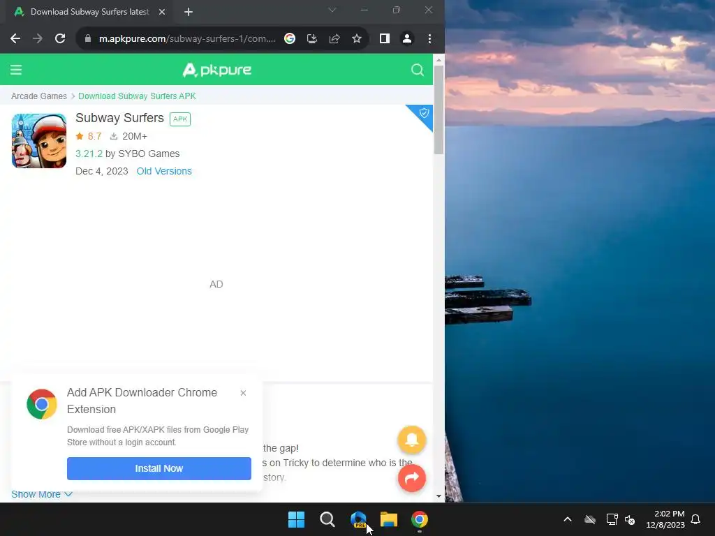This screenshot has height=536, width=715.
Task: Click the page scrollbar down arrow
Action: (438, 496)
